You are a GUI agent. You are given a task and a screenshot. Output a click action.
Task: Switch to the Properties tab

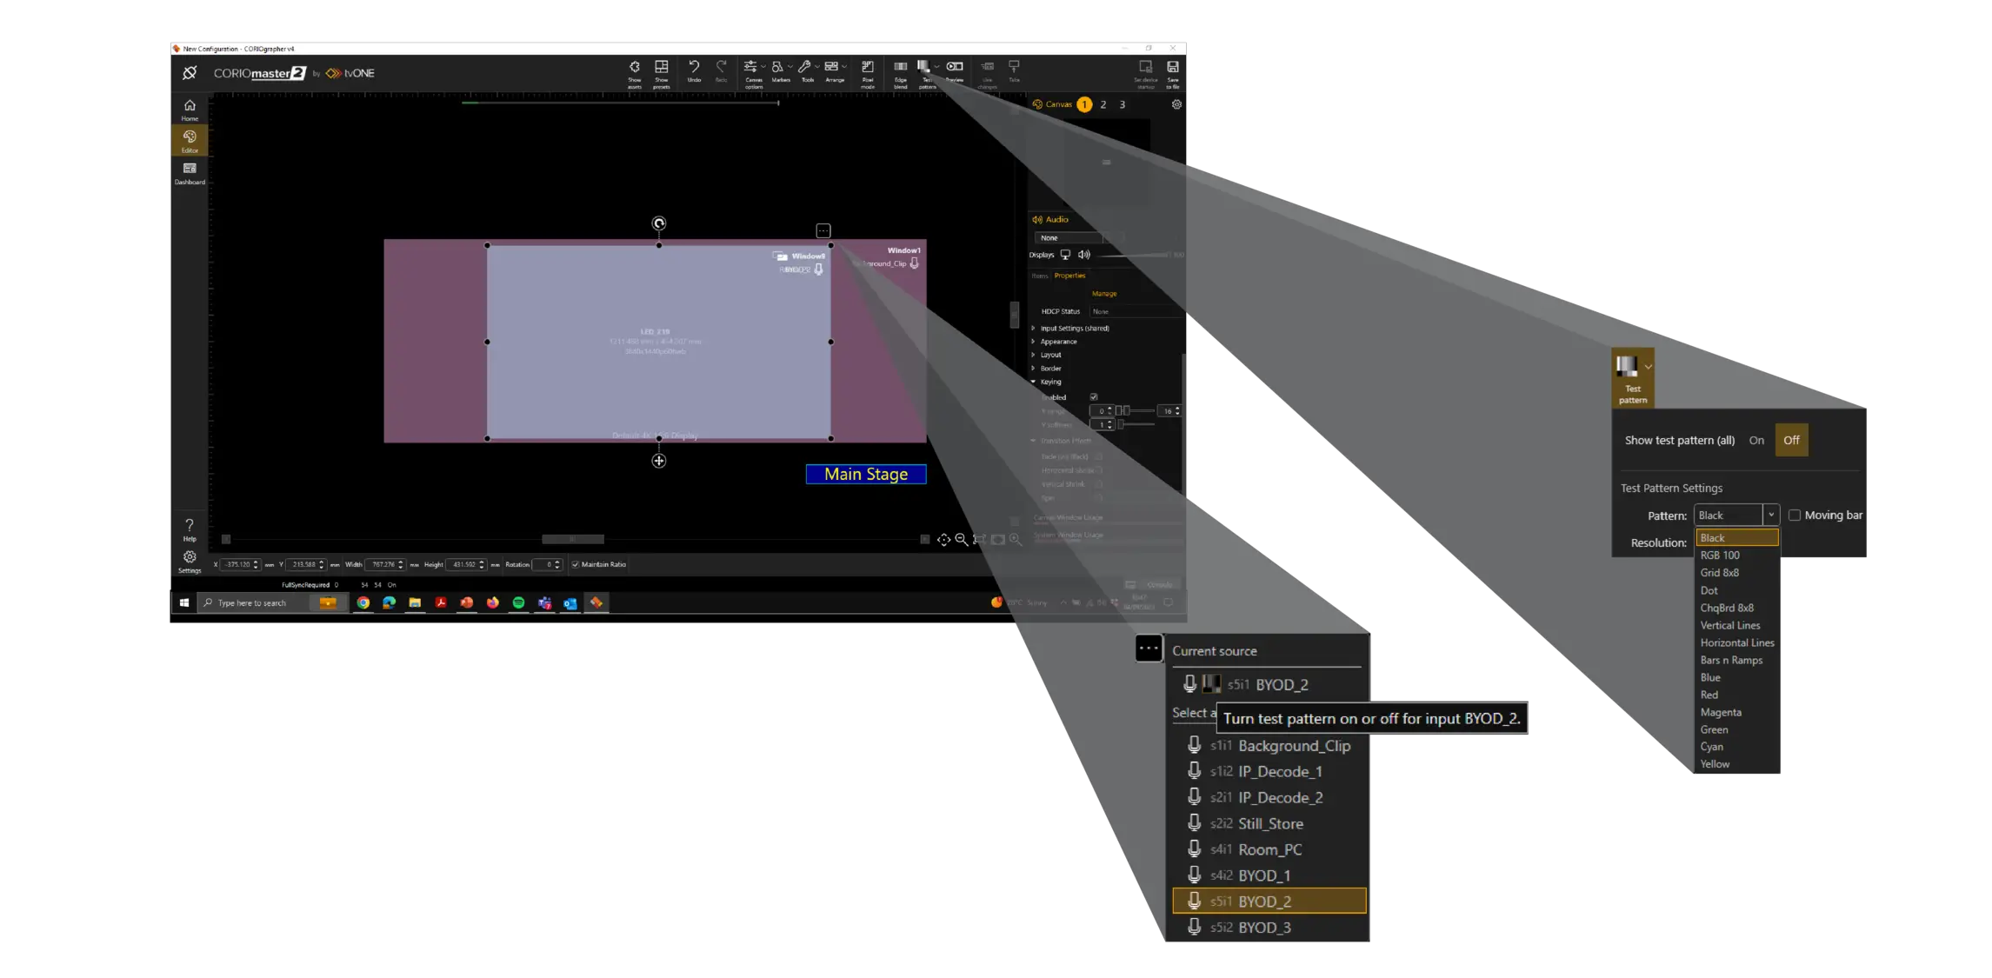point(1069,276)
